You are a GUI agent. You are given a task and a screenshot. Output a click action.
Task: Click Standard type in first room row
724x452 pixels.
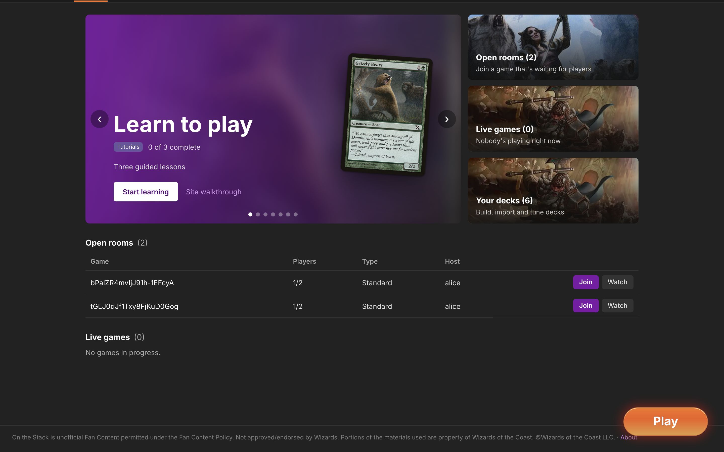pos(377,283)
